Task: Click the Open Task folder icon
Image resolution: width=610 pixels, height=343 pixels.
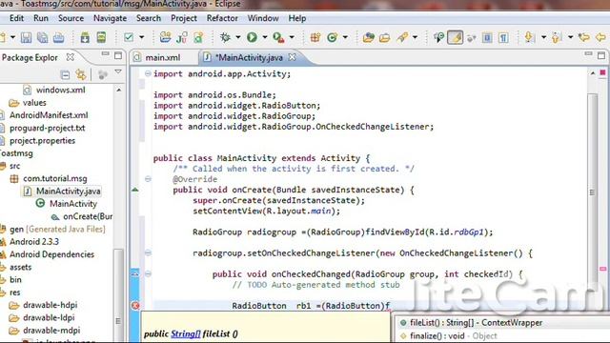Action: [x=385, y=37]
